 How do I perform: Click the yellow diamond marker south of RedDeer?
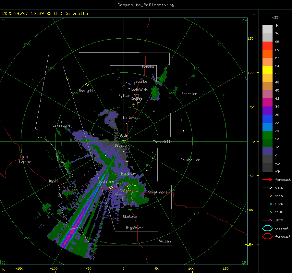pos(133,105)
